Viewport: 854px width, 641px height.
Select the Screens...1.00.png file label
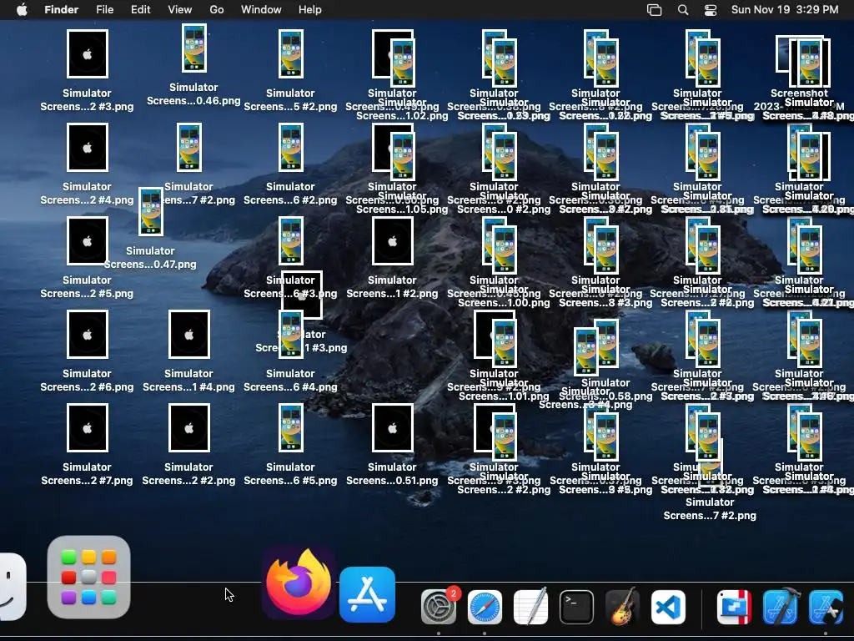pos(504,302)
